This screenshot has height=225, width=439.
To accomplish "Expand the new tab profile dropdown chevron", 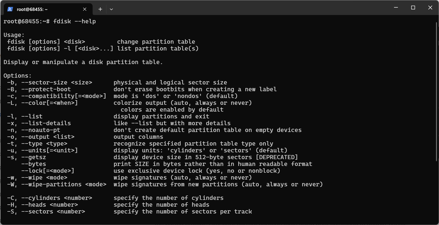I will click(111, 9).
